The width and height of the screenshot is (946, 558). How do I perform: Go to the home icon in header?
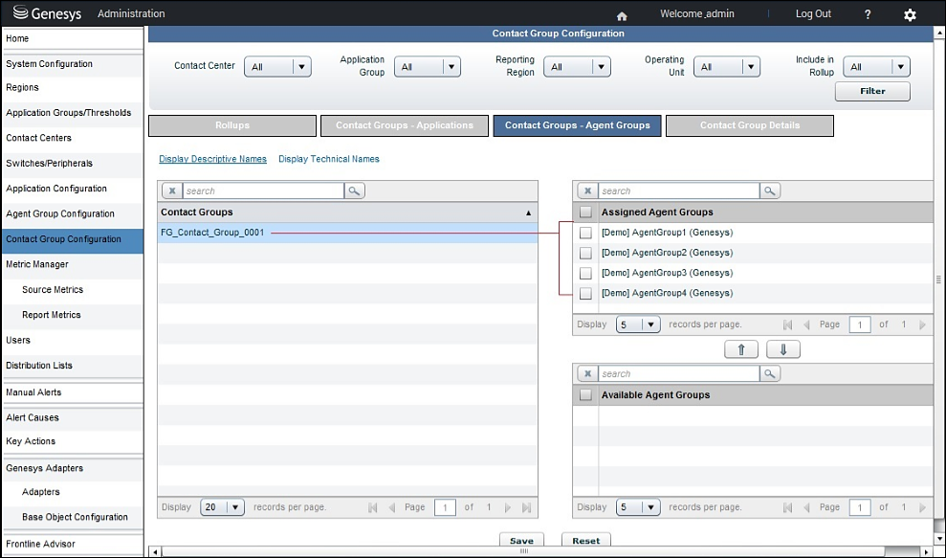(x=622, y=15)
